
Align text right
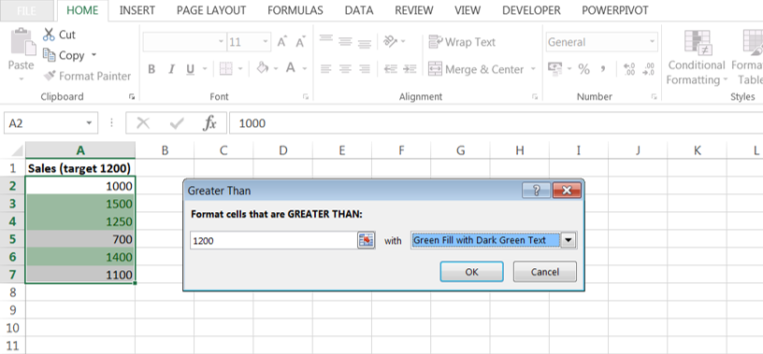coord(365,69)
